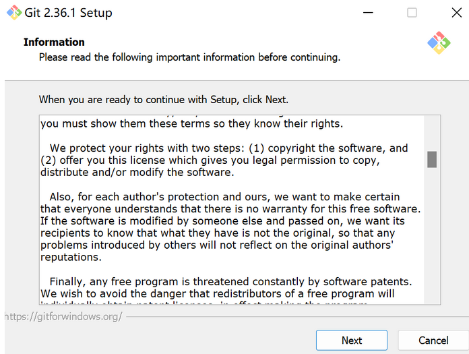Screen dimensions: 469x354
Task: Click the scrollbar track above the thumb
Action: point(432,131)
